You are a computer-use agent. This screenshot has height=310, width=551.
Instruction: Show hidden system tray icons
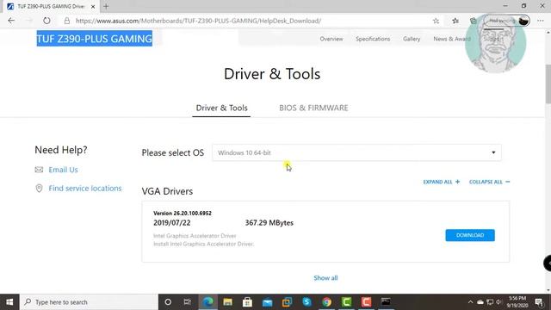[x=470, y=302]
